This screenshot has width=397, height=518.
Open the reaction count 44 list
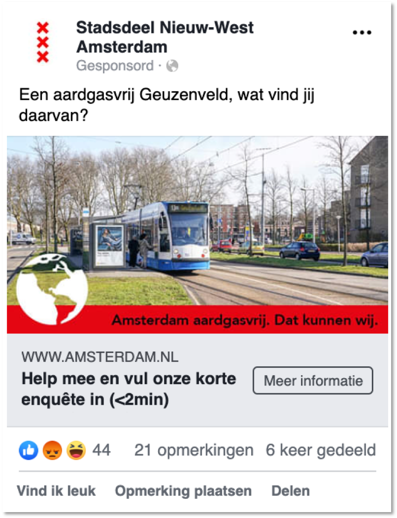point(101,450)
